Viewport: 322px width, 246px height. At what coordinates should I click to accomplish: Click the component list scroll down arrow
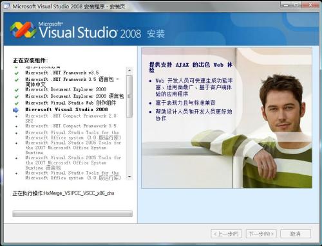coord(129,177)
